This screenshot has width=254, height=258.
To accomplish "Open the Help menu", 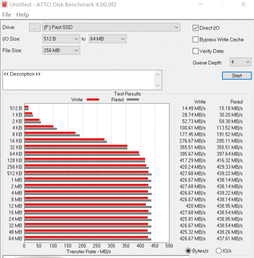I will (x=23, y=15).
